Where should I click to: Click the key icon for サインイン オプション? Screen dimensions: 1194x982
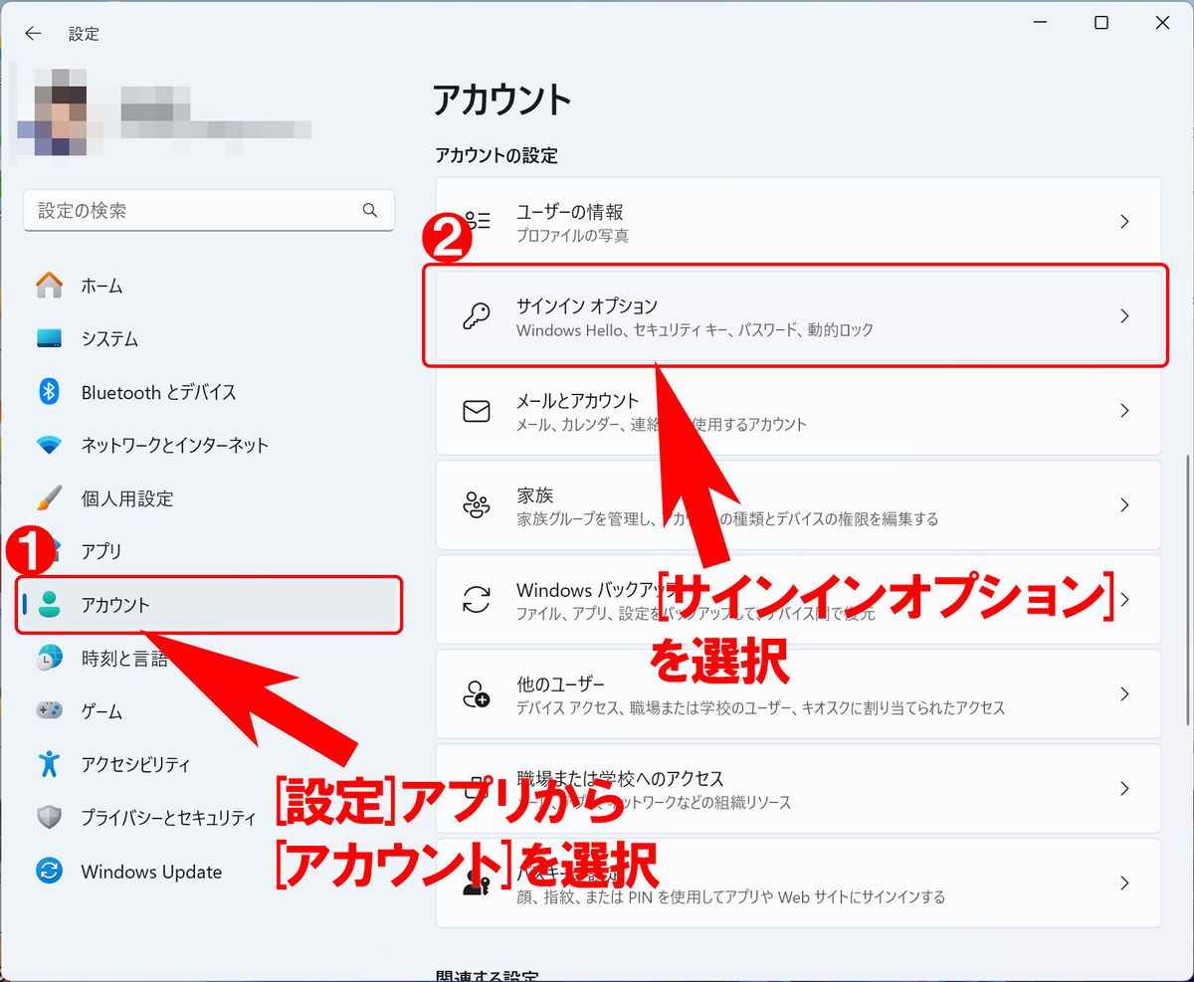[x=477, y=316]
